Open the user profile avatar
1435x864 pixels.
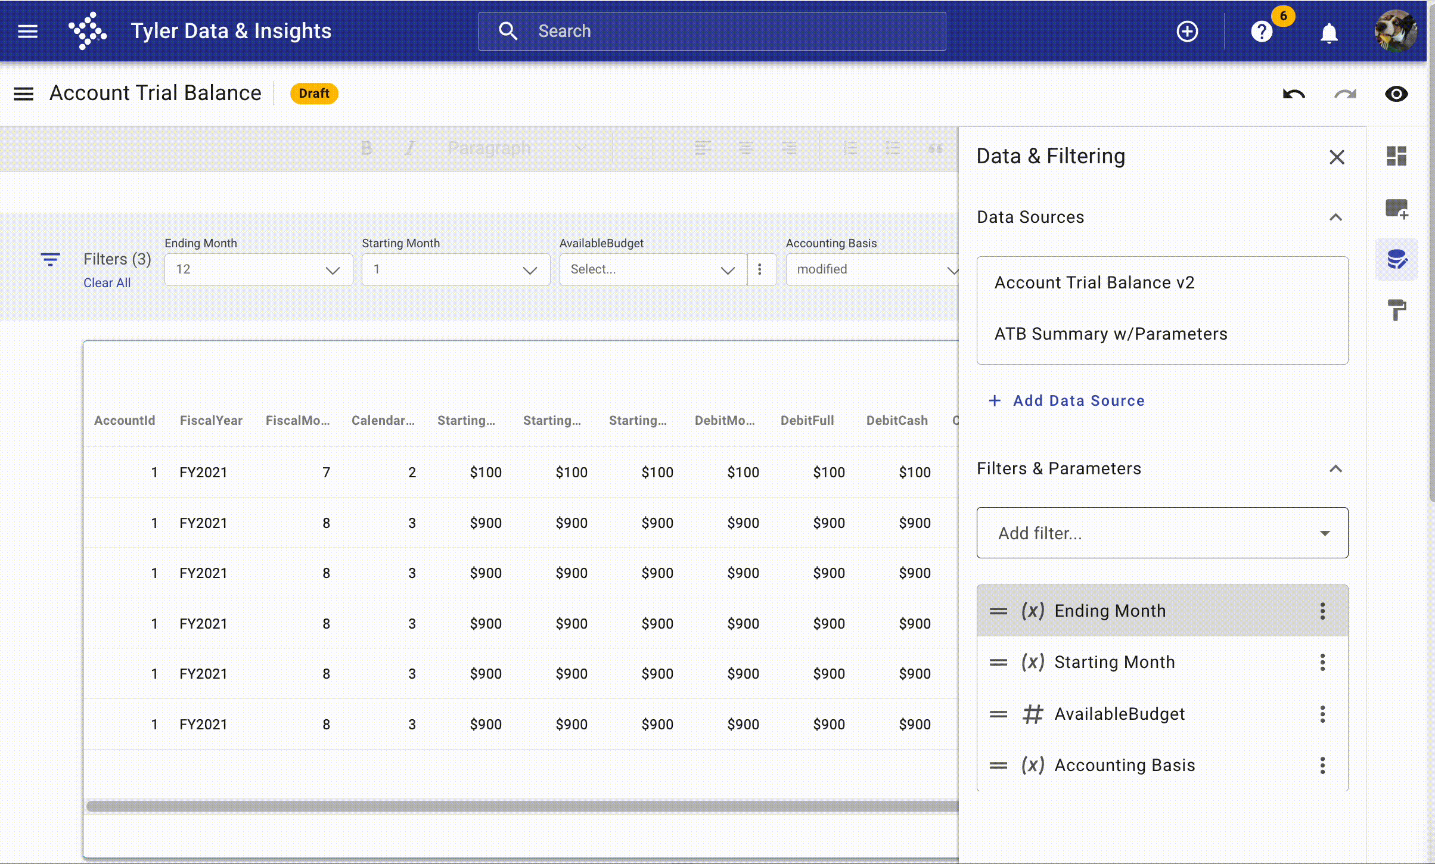[1396, 31]
